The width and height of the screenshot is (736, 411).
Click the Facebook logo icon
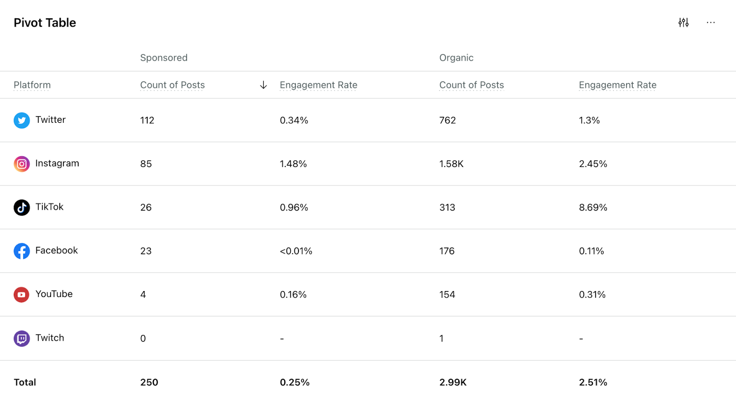(22, 251)
